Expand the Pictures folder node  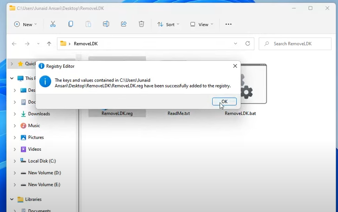(x=15, y=137)
